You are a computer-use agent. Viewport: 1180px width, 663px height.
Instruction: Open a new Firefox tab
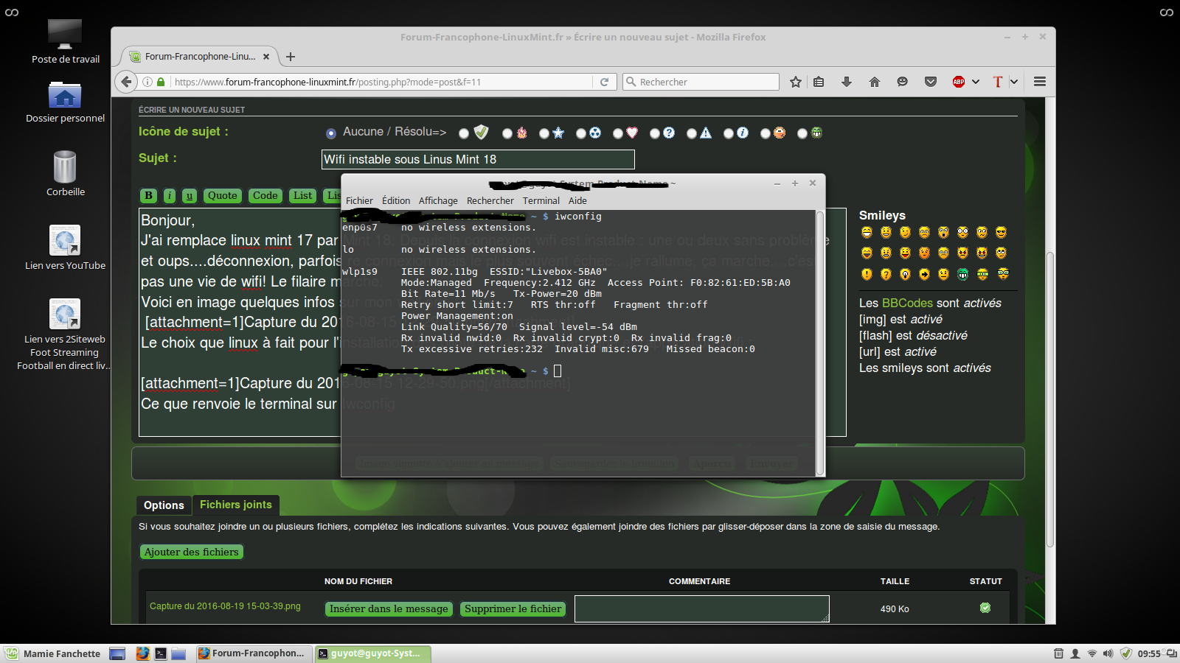point(291,57)
